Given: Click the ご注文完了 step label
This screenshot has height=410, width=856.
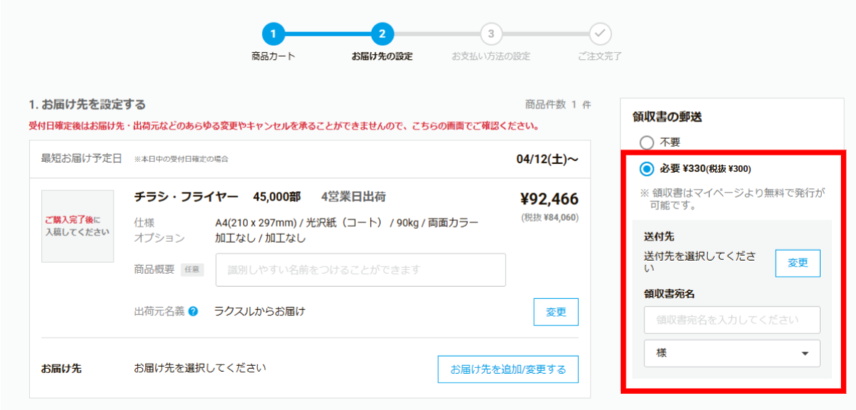Looking at the screenshot, I should tap(600, 56).
